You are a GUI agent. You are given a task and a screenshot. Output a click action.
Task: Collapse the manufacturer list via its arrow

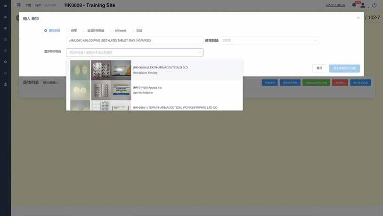point(199,52)
